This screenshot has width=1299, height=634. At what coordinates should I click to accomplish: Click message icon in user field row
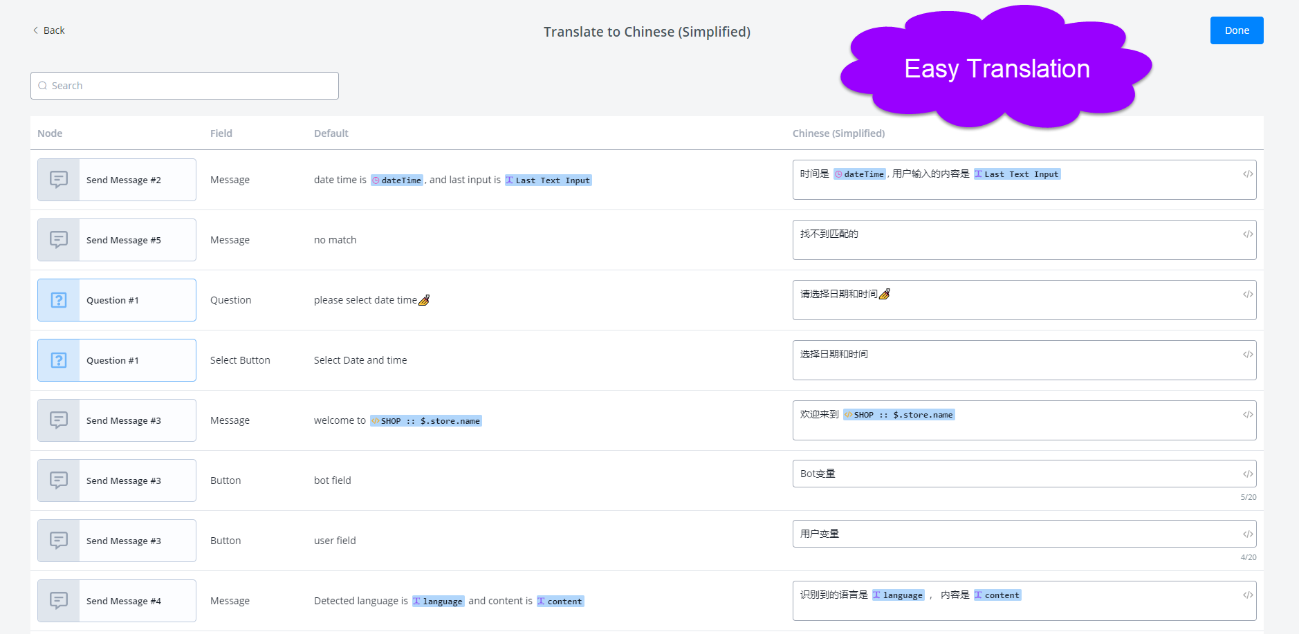click(x=59, y=541)
